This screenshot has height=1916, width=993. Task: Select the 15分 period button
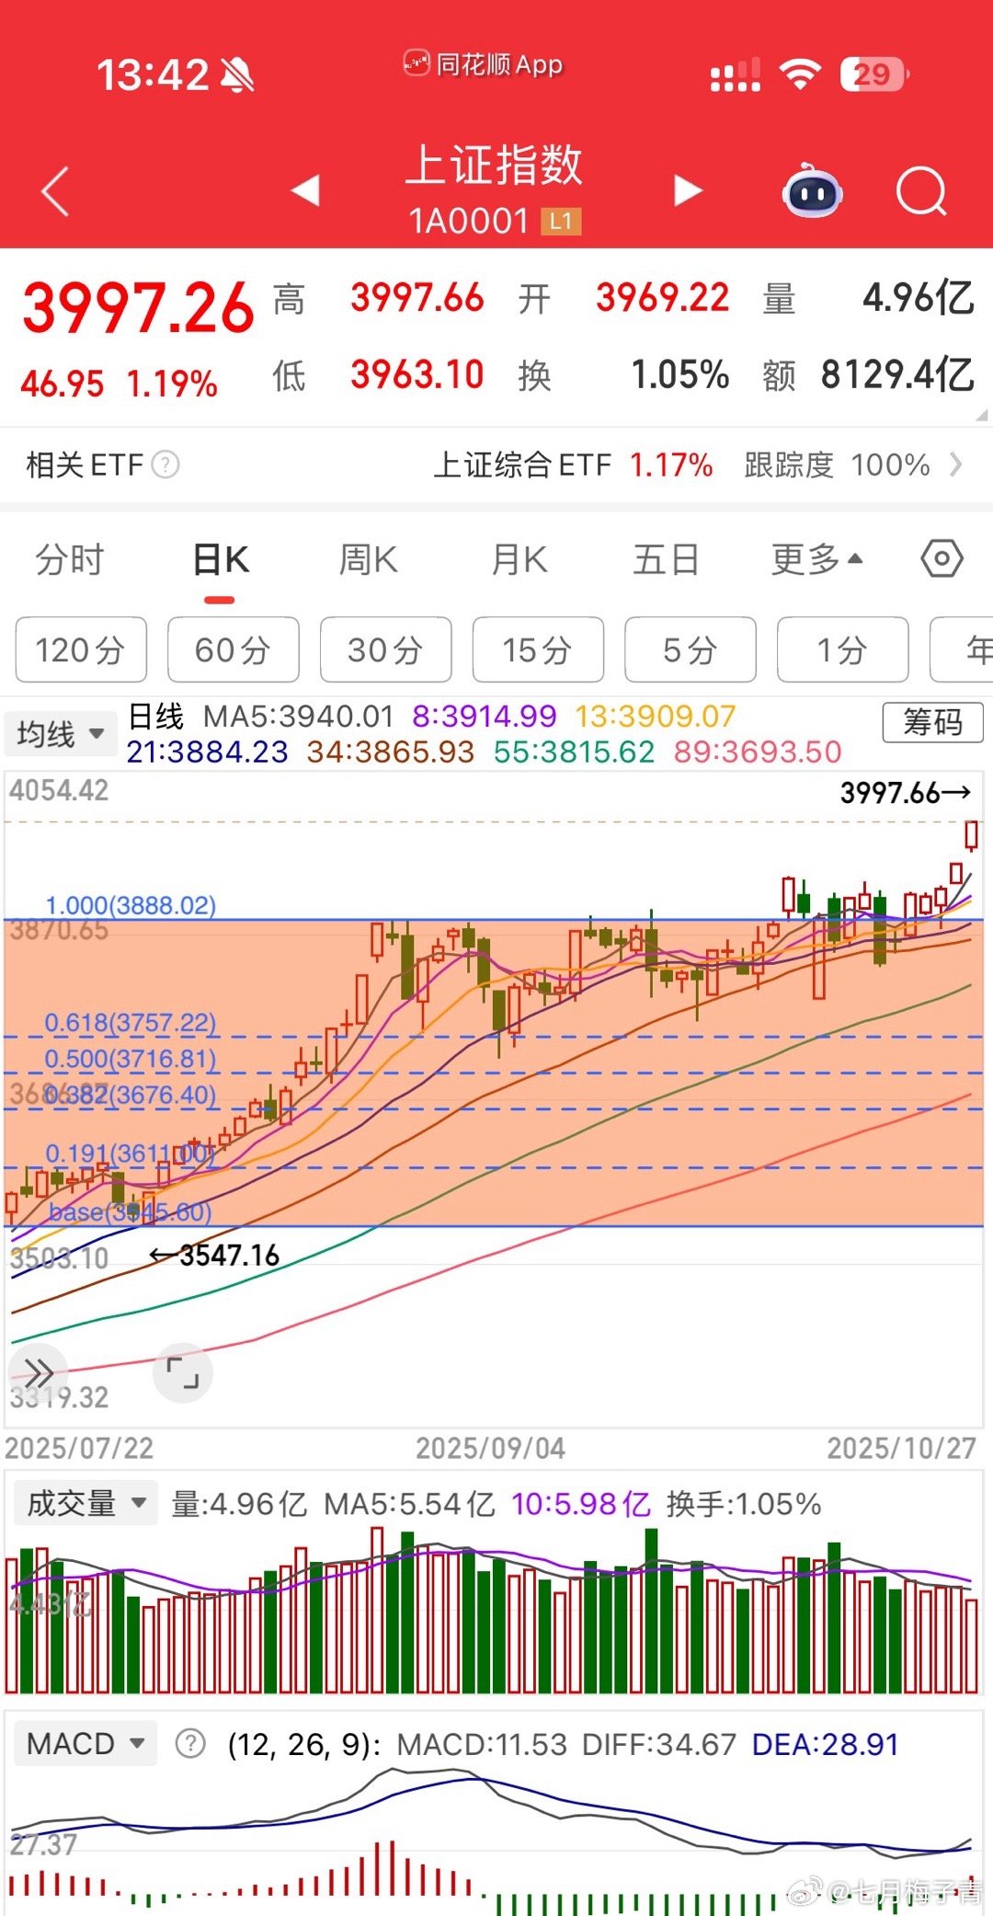538,649
